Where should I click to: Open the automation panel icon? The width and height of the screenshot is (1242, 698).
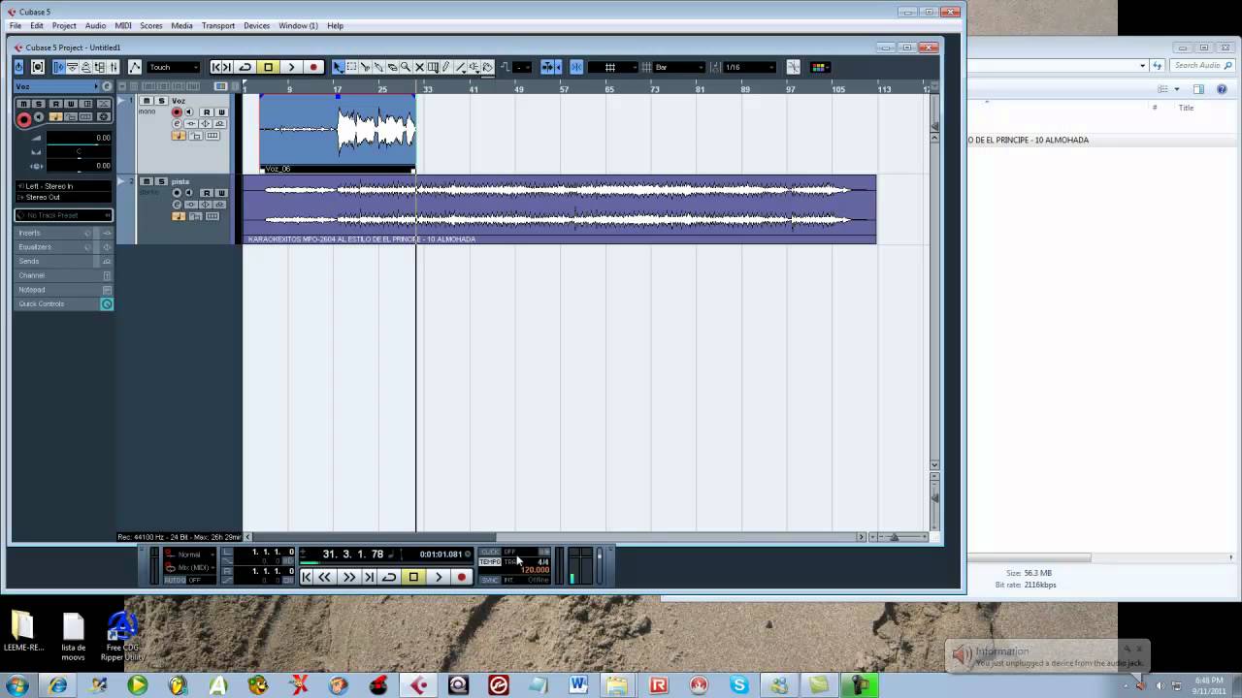coord(135,67)
